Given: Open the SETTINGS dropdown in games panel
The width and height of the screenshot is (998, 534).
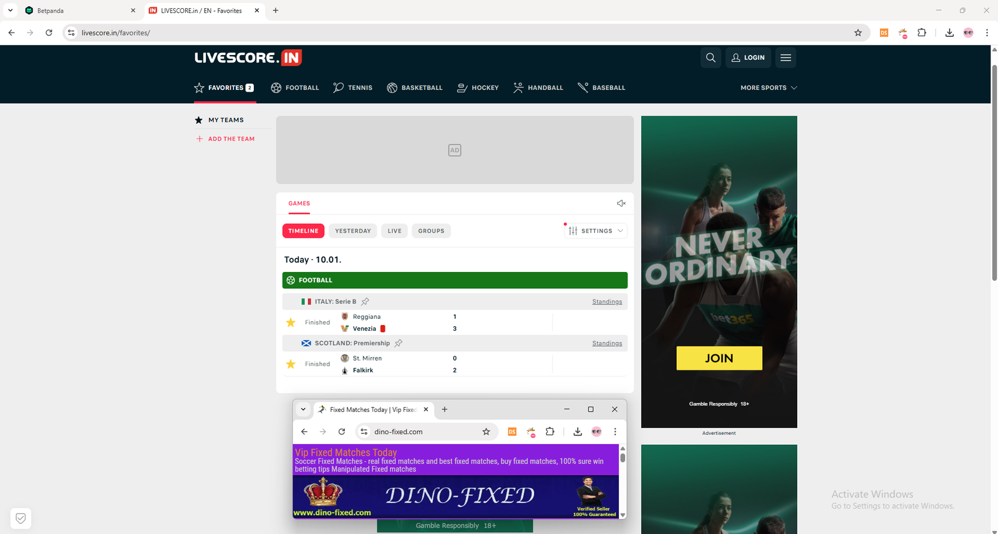Looking at the screenshot, I should tap(596, 231).
